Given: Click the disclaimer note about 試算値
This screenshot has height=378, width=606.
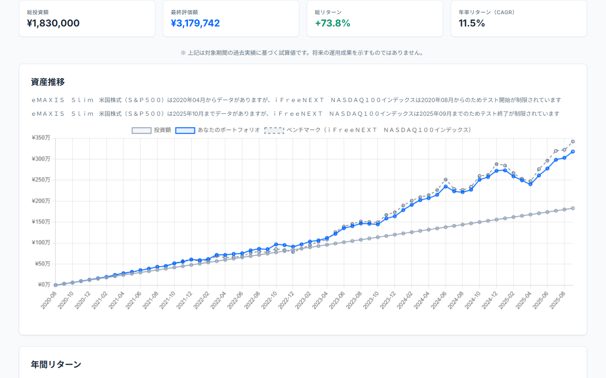Looking at the screenshot, I should [303, 53].
